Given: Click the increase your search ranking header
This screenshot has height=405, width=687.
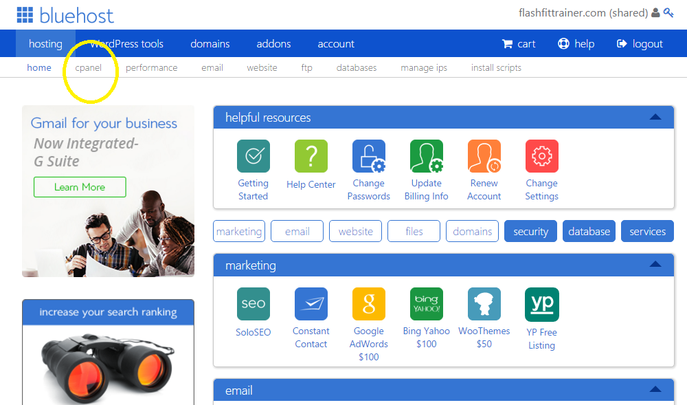Looking at the screenshot, I should pos(109,312).
